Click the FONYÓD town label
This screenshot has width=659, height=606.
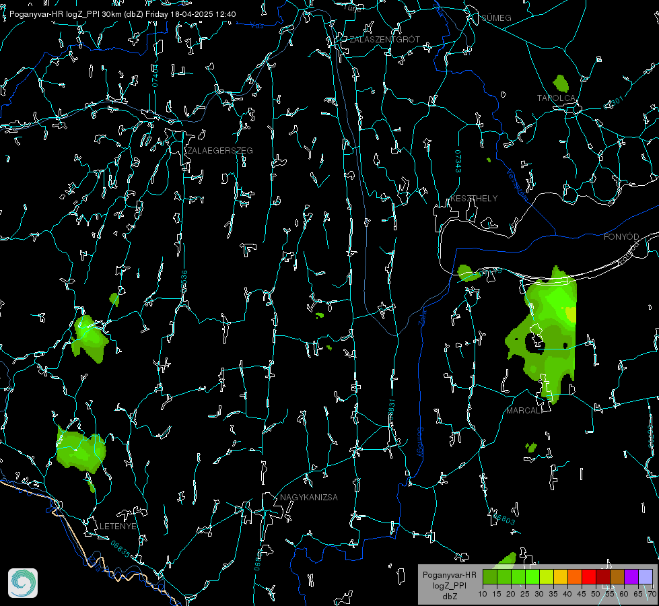[x=621, y=237]
